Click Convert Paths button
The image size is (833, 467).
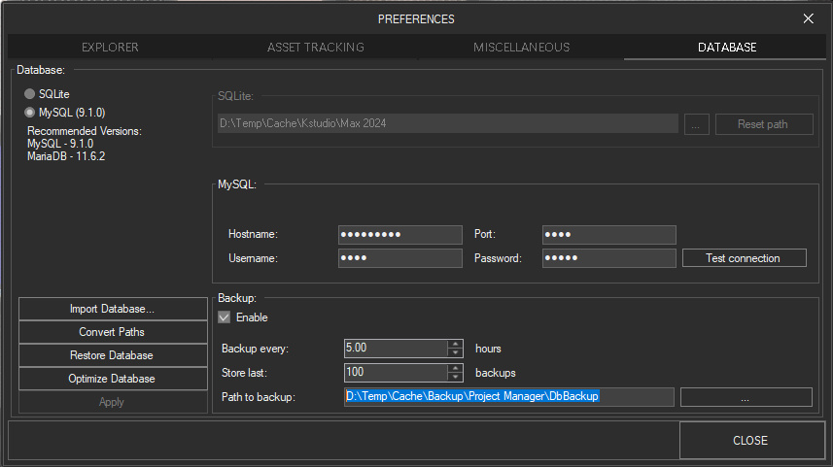pyautogui.click(x=113, y=332)
